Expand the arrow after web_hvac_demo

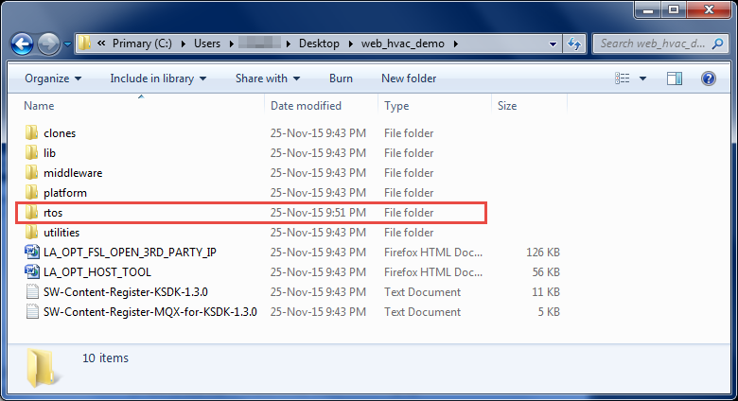[x=456, y=44]
